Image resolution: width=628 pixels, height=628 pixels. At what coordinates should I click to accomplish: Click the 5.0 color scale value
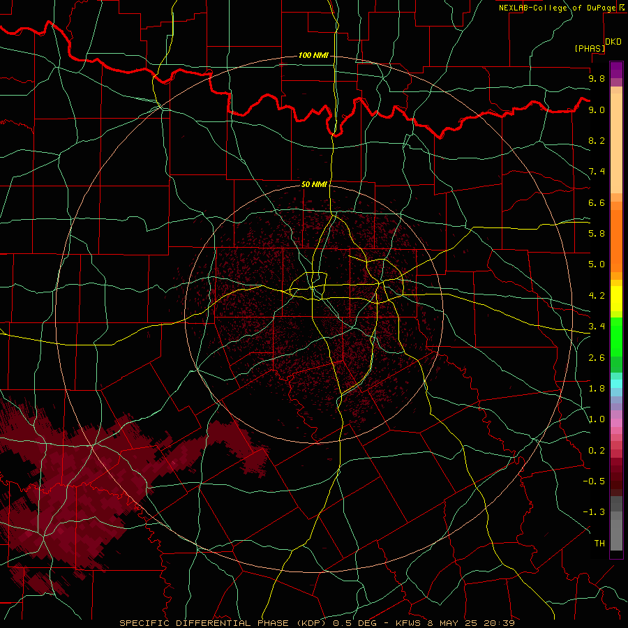tap(597, 264)
